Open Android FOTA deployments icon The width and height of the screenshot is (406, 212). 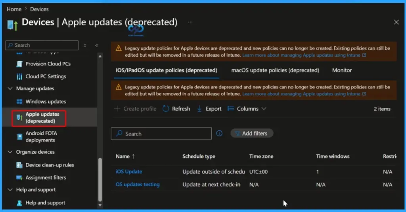tap(19, 137)
